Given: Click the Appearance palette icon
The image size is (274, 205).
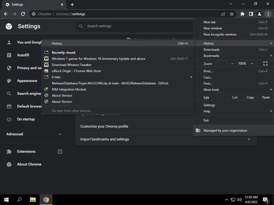Looking at the screenshot, I should [x=9, y=81].
